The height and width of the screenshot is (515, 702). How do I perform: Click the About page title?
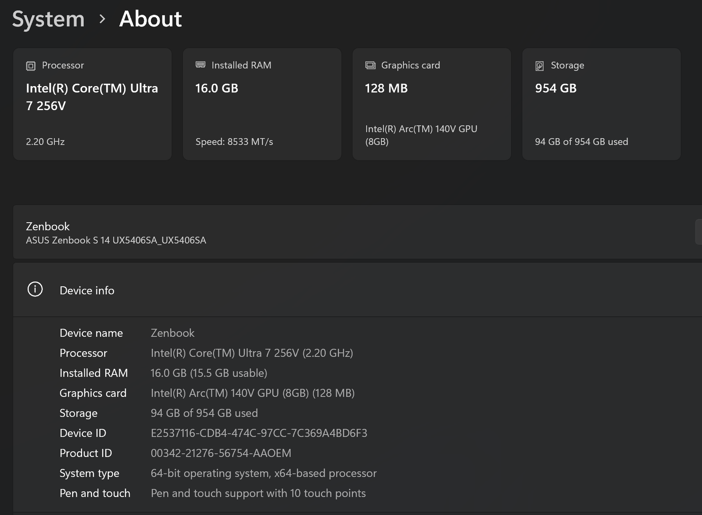pyautogui.click(x=150, y=19)
